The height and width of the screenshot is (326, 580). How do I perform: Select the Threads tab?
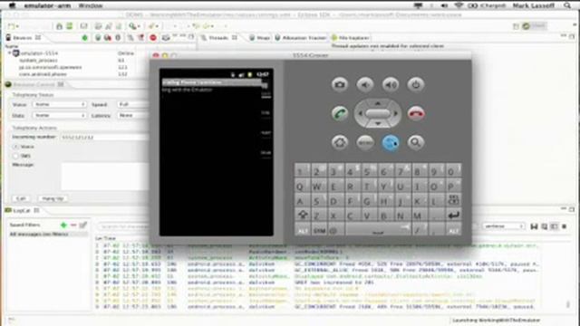pos(218,38)
